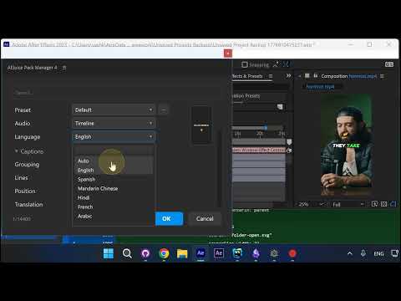
Task: Open the preset options button beside Default
Action: click(164, 110)
